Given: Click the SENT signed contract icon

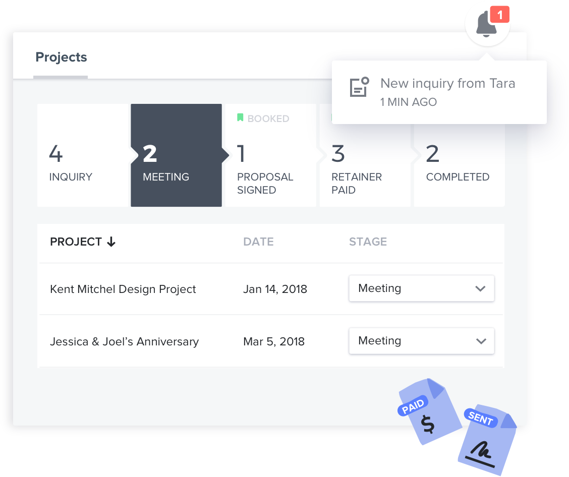Looking at the screenshot, I should pyautogui.click(x=488, y=440).
